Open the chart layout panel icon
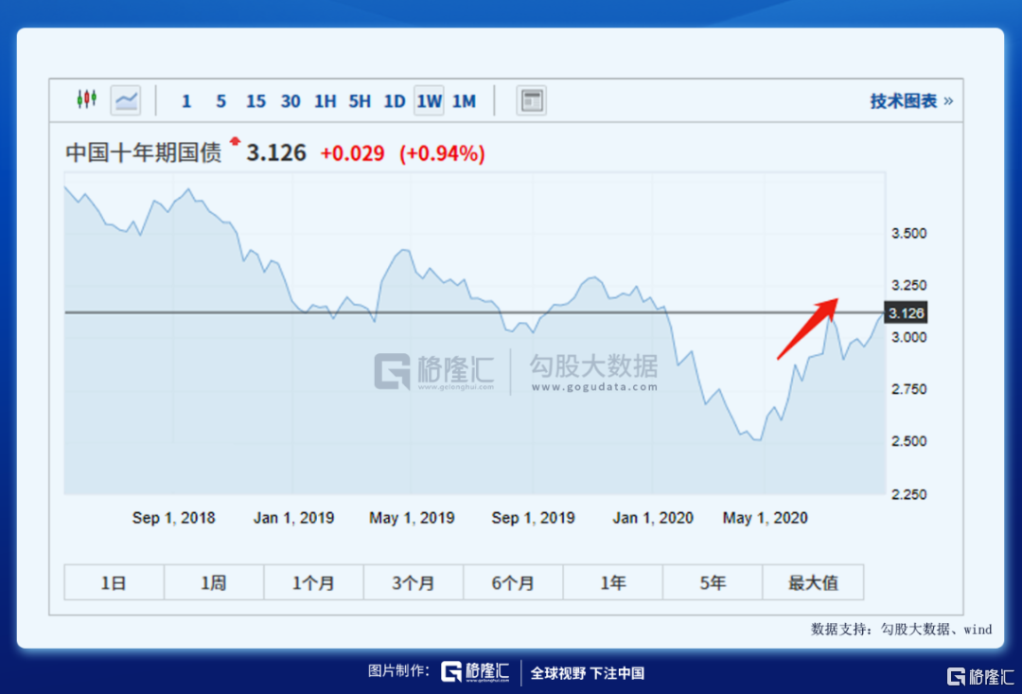Screen dimensions: 1022x694 pos(531,100)
